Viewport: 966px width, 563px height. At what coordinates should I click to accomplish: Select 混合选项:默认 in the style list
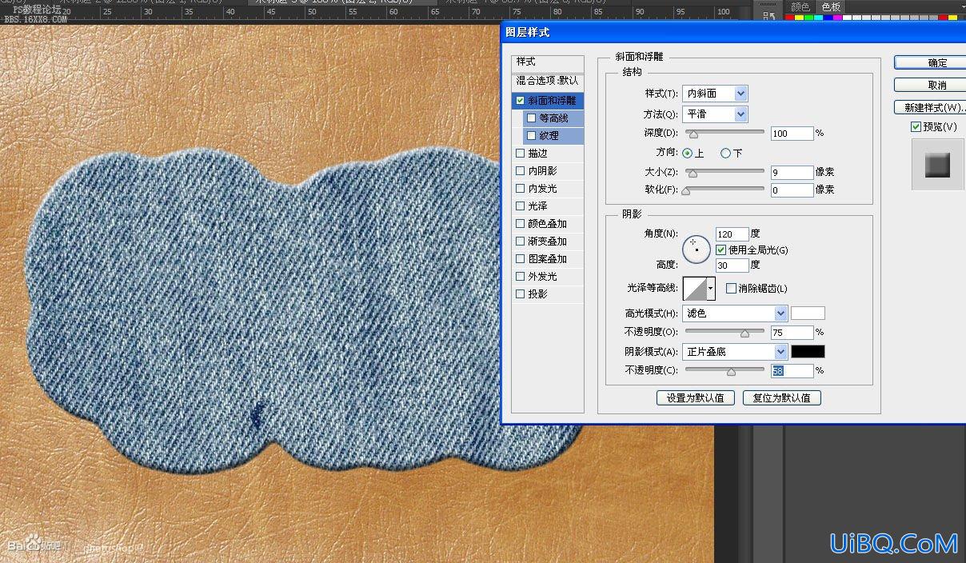tap(548, 81)
